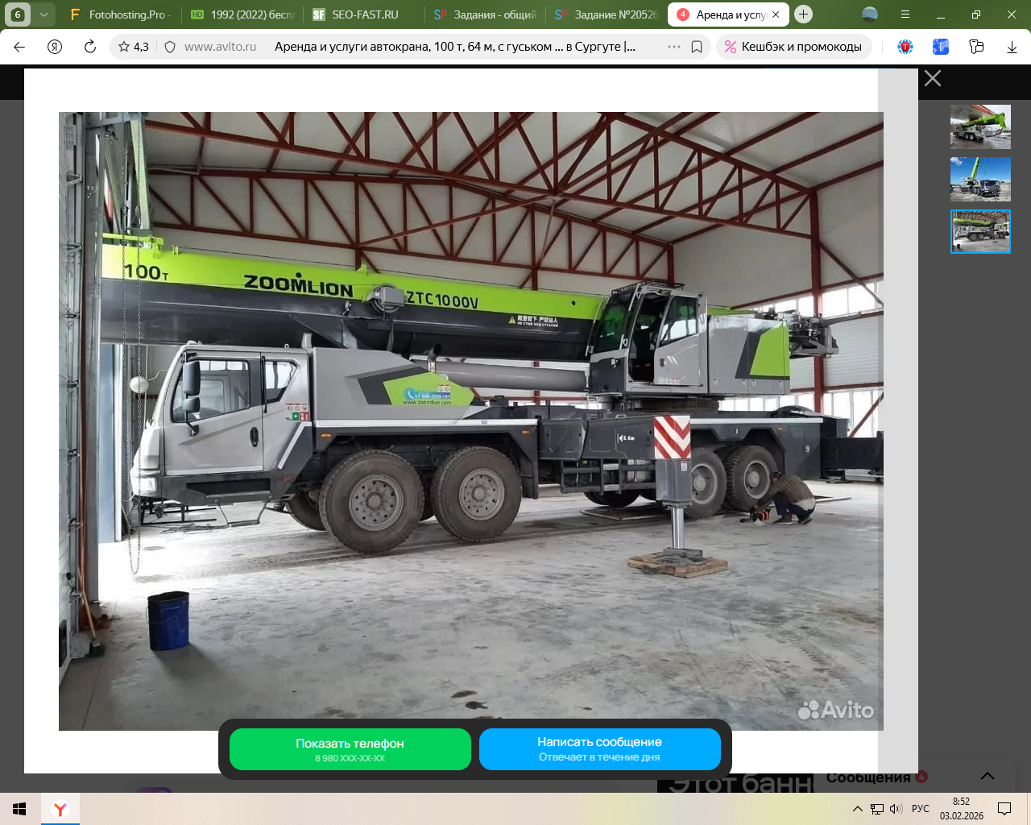This screenshot has width=1031, height=825.
Task: Close the Avito photo gallery
Action: [933, 78]
